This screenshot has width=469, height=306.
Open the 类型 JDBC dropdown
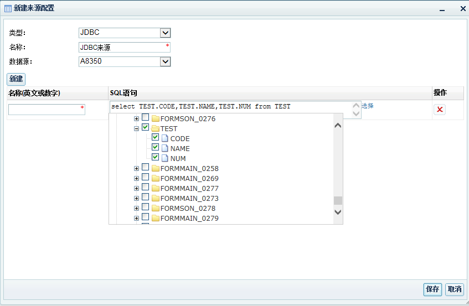pos(165,33)
